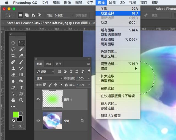Viewport: 176px width, 140px height.
Task: Choose 全部 select all menu item
Action: [118, 9]
